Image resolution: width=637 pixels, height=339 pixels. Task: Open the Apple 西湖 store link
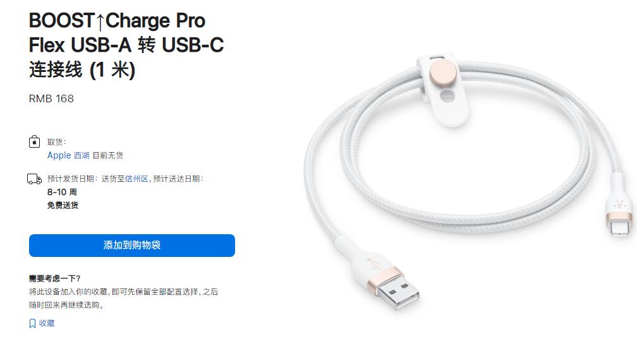pyautogui.click(x=68, y=155)
